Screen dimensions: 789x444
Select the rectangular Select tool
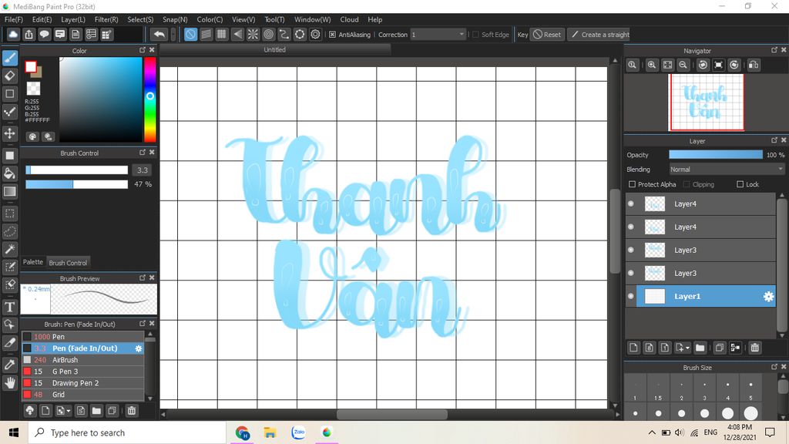(9, 214)
